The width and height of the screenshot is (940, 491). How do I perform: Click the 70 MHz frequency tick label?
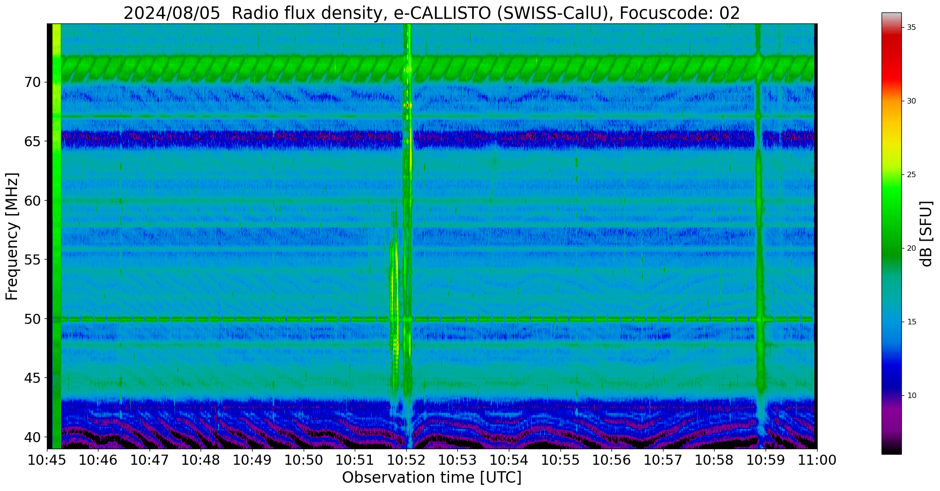coord(32,82)
